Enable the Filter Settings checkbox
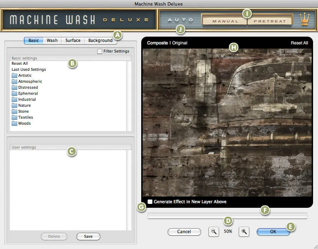The image size is (318, 249). (100, 51)
